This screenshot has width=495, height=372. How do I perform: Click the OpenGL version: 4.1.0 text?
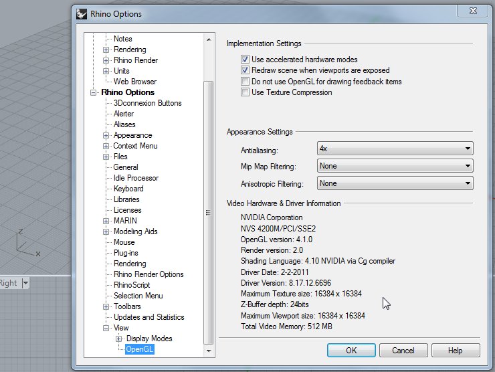(276, 240)
